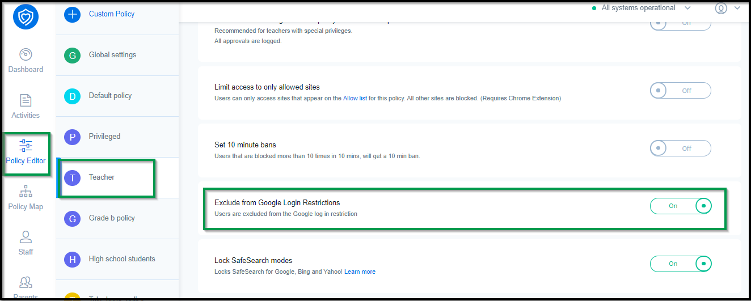Select Custom Policy in the policy list
This screenshot has width=751, height=301.
click(117, 14)
